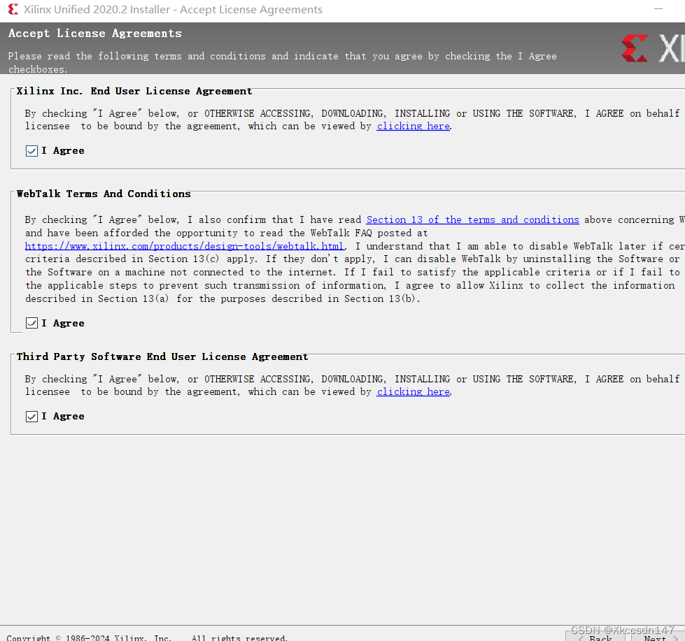Click the Third Party Software End User License title

[162, 357]
